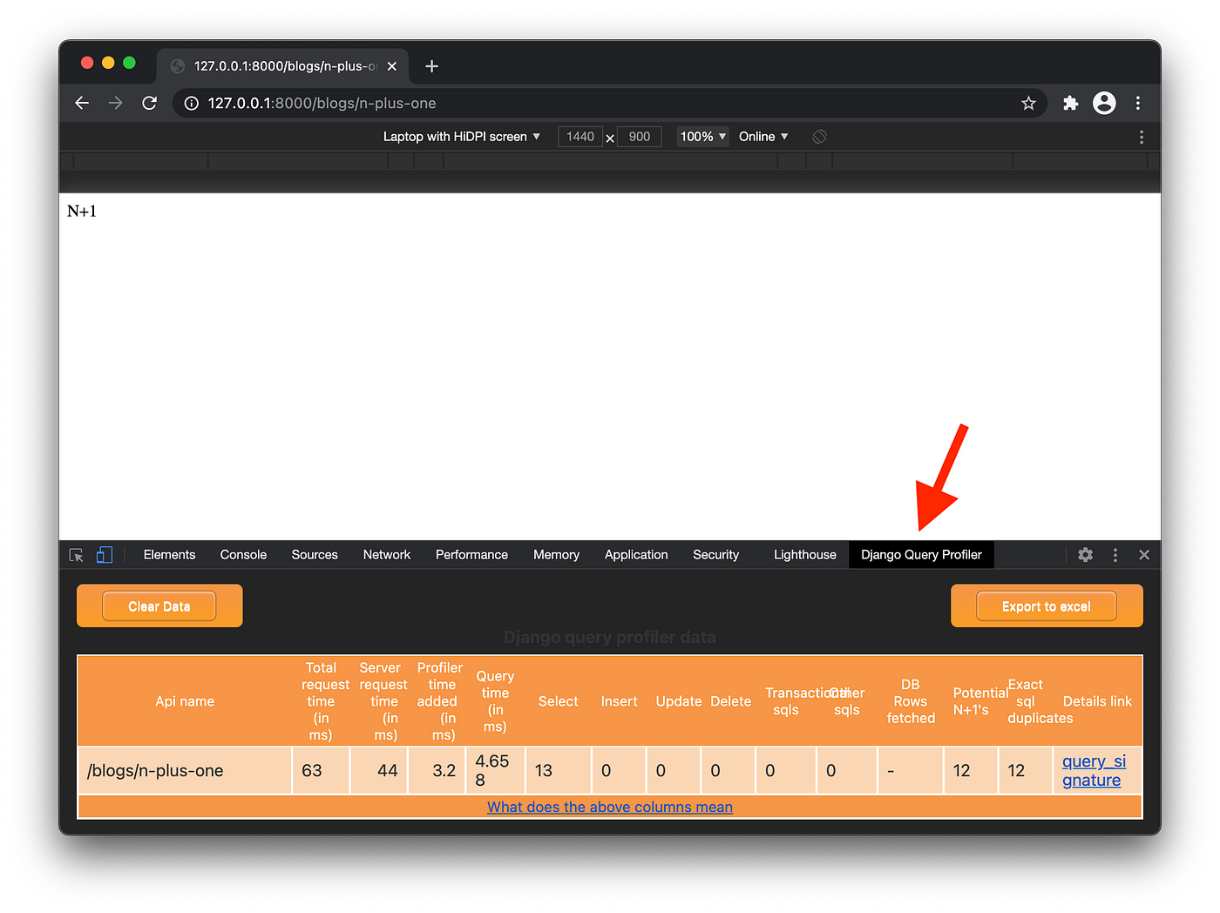1220x913 pixels.
Task: Switch to the Performance tab
Action: 471,555
